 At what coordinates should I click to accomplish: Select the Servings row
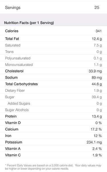53,7
